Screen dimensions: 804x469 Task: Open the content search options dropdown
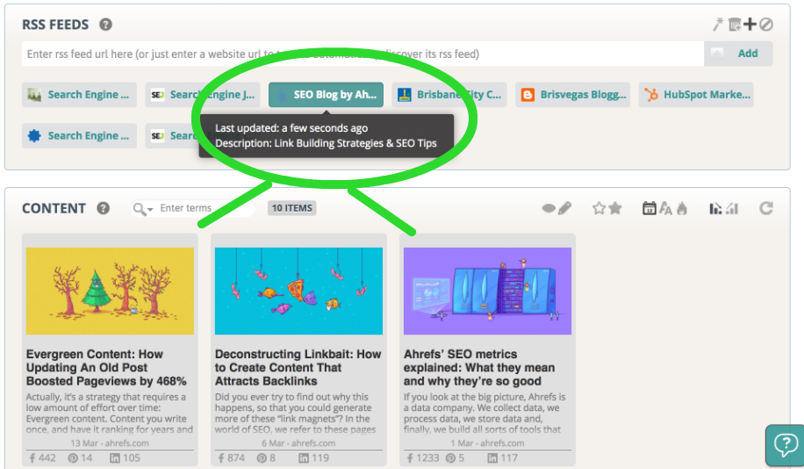coord(143,209)
